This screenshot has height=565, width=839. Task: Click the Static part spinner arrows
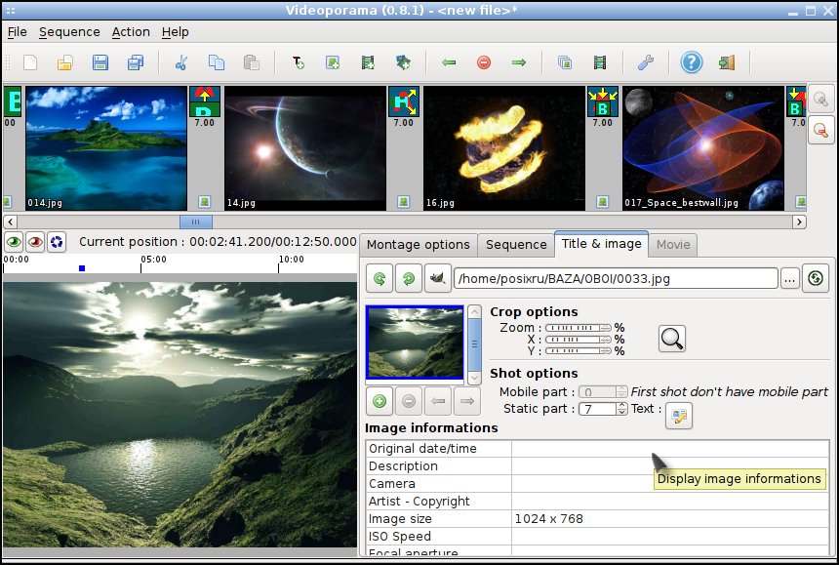[621, 409]
